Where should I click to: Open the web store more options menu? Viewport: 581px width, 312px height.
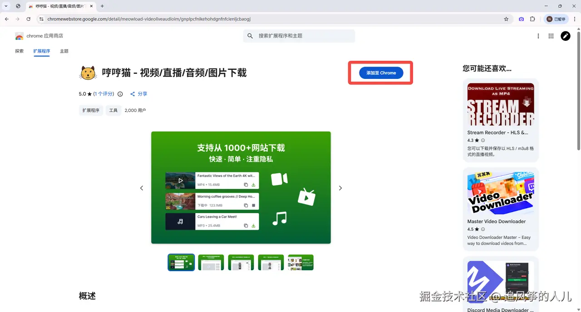coord(538,36)
